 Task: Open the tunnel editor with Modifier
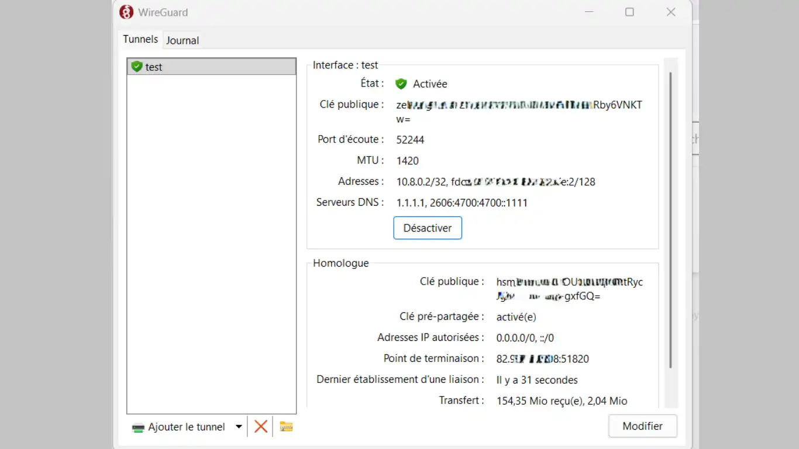click(642, 426)
